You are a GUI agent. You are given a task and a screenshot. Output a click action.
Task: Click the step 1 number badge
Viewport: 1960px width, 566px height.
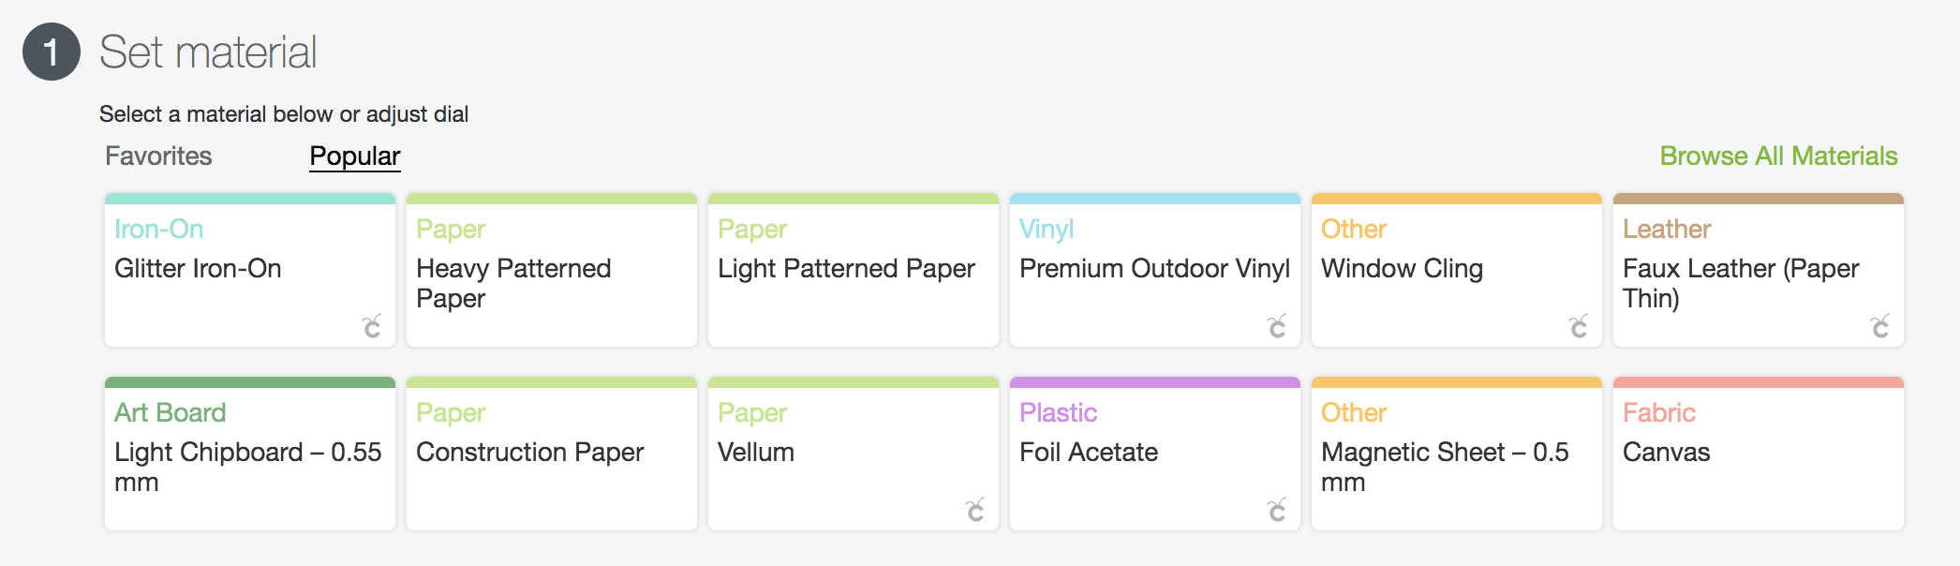pos(52,52)
